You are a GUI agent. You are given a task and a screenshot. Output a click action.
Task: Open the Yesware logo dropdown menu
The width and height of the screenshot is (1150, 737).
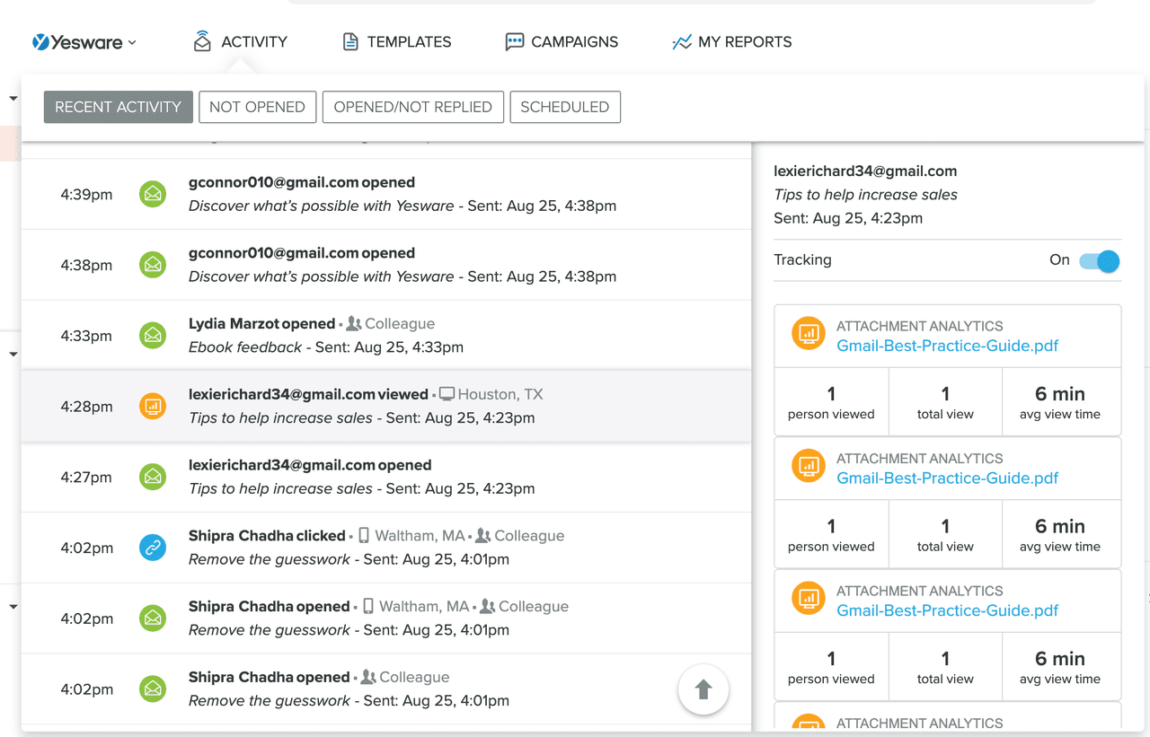(x=84, y=41)
